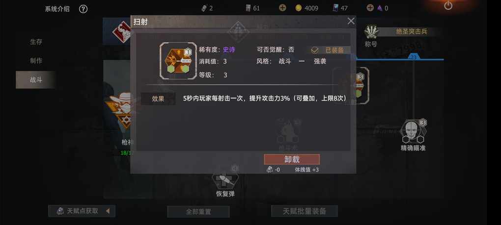This screenshot has width=501, height=225.
Task: Click the level 23 progress bar marker
Action: coord(414,57)
